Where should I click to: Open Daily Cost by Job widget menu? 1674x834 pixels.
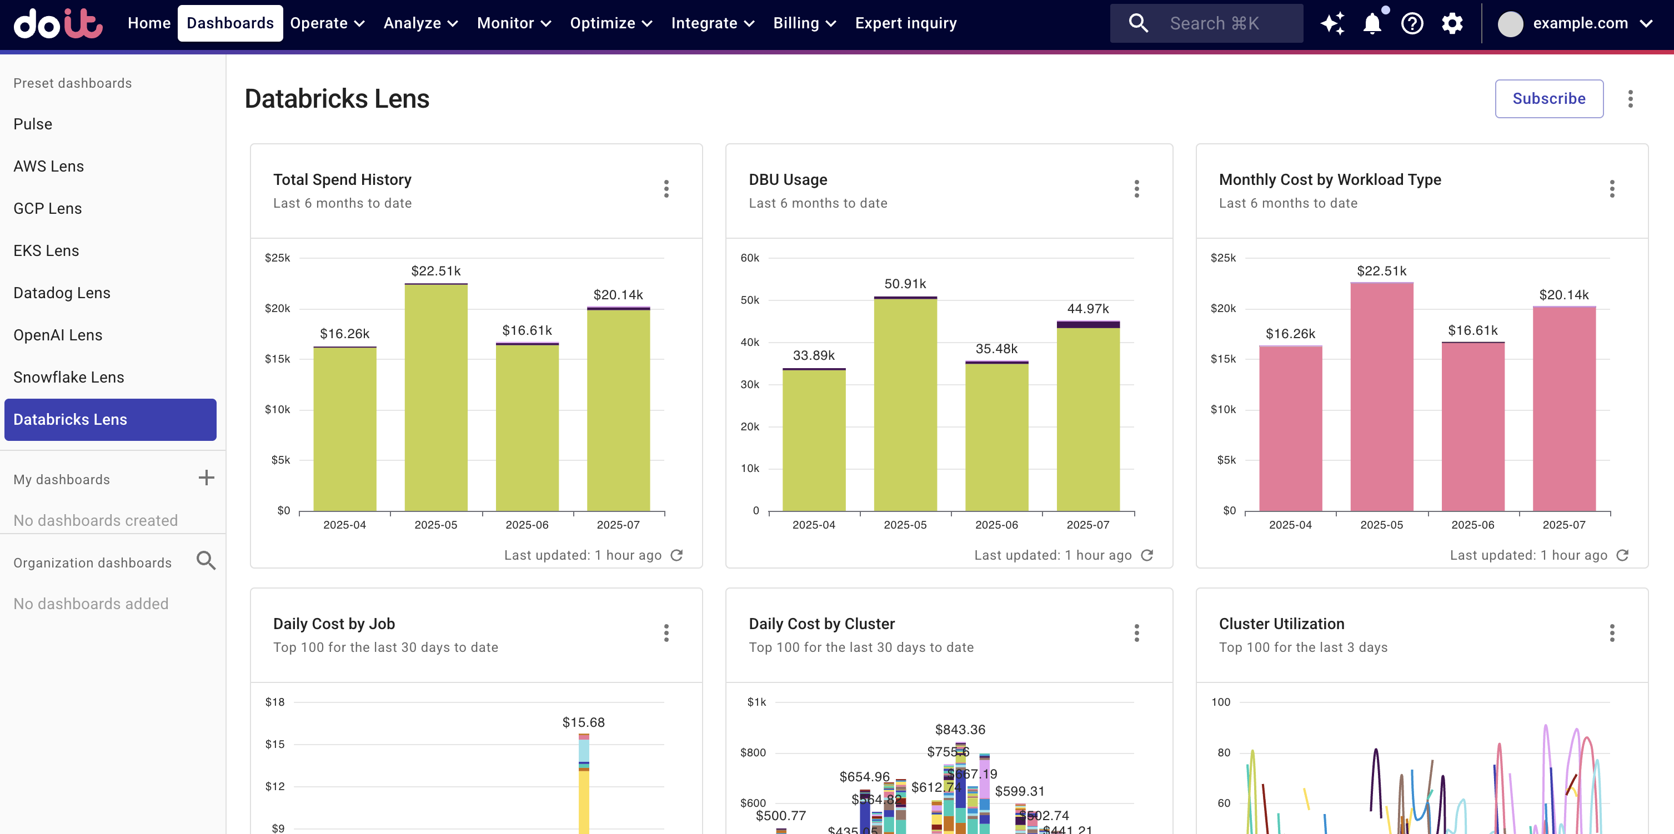(666, 634)
